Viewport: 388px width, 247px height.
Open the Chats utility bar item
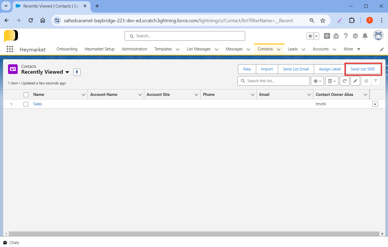point(11,243)
